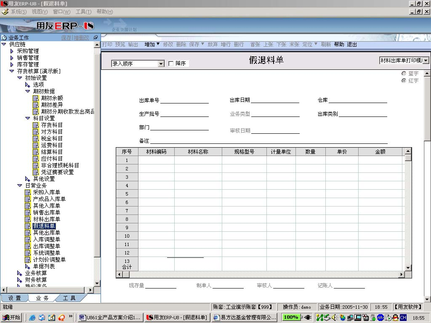The image size is (431, 323).
Task: Expand the 销售管理 tree node
Action: pyautogui.click(x=12, y=58)
